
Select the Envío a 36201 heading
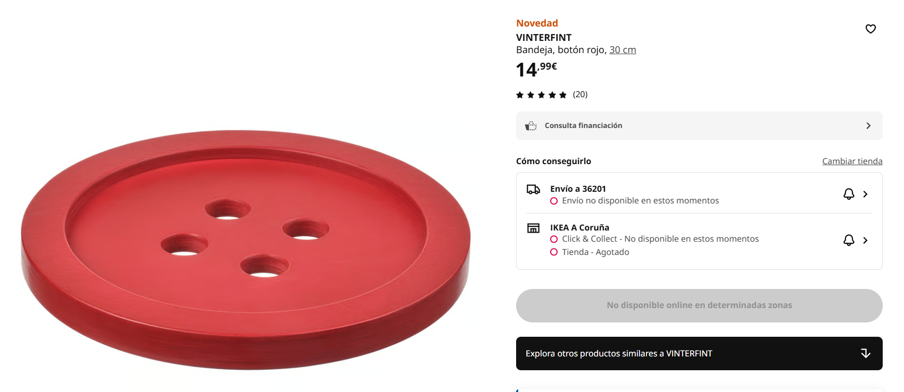[578, 189]
